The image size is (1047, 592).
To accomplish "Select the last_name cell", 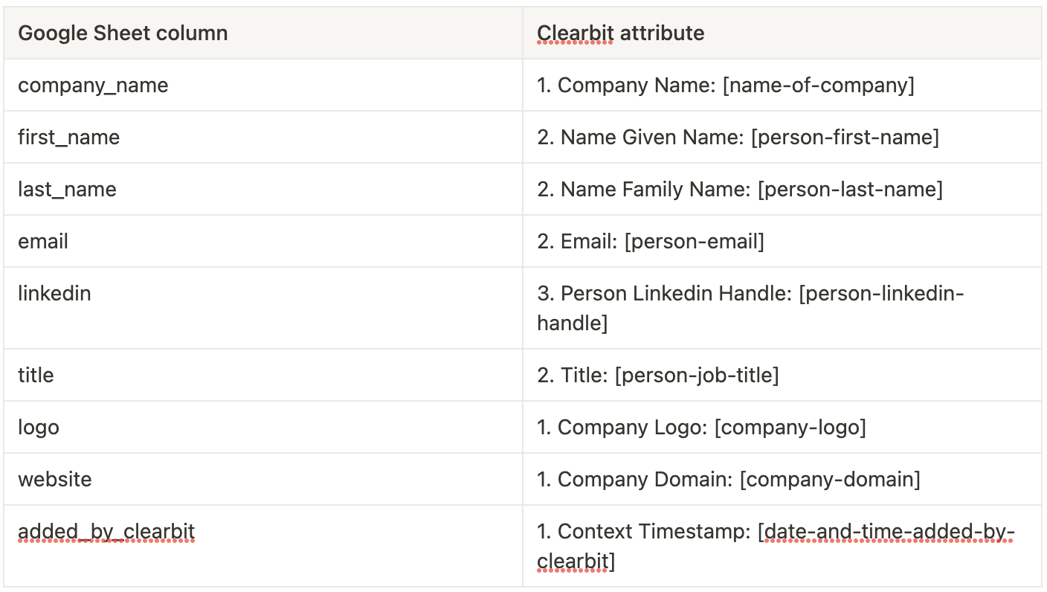I will pyautogui.click(x=263, y=190).
